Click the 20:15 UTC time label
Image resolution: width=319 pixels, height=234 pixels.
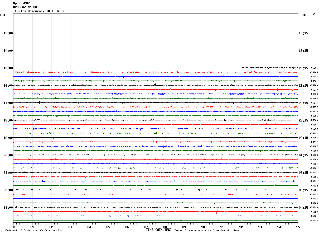coord(303,68)
